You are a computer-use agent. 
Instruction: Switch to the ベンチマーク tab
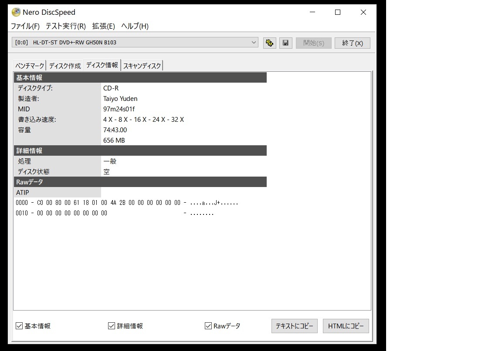30,66
